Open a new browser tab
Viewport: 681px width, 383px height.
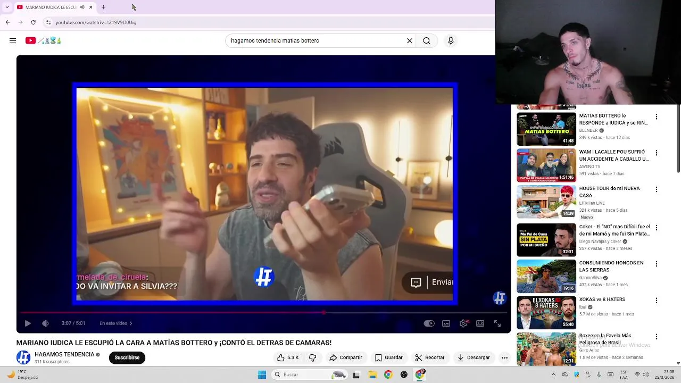tap(103, 7)
